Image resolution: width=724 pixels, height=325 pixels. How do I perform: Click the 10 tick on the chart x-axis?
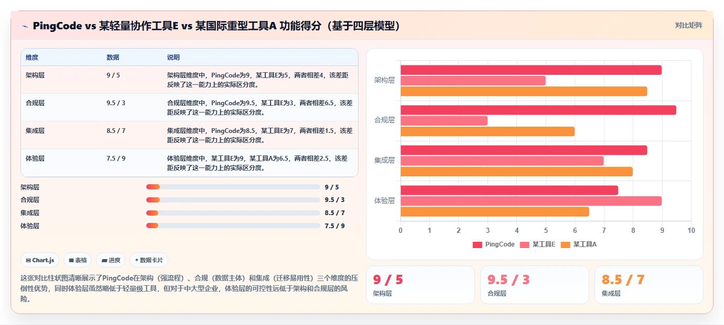[x=691, y=231]
